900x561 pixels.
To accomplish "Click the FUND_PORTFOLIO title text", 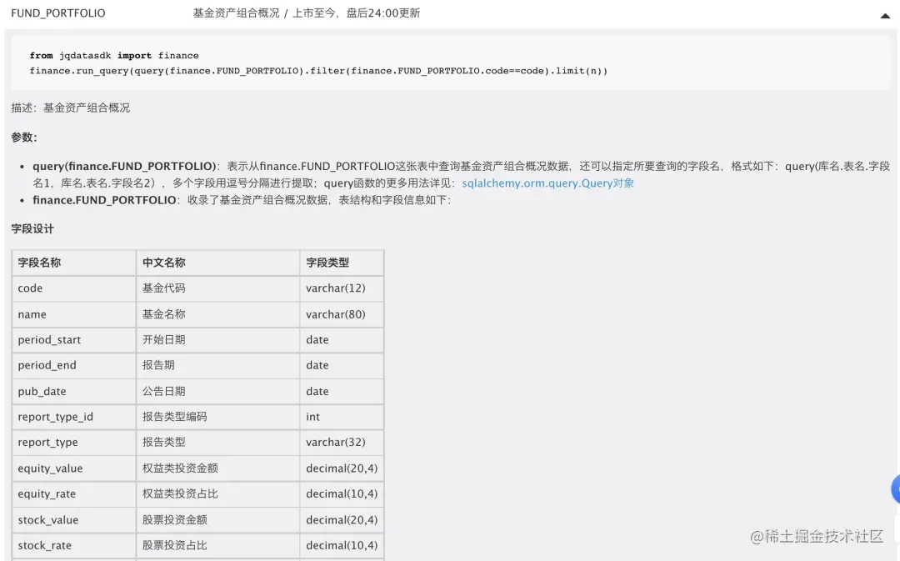I will (x=58, y=13).
